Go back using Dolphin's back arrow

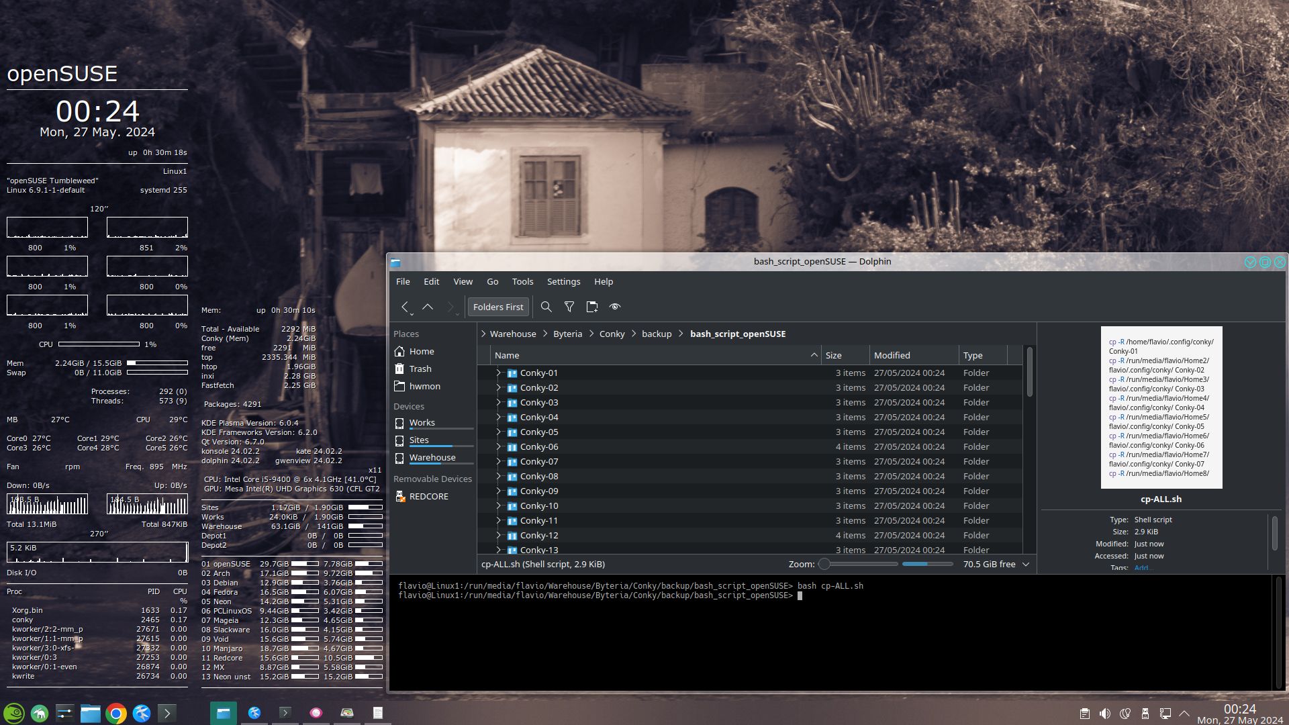coord(405,307)
